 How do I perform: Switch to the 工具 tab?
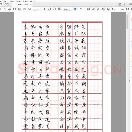click(x=7, y=4)
